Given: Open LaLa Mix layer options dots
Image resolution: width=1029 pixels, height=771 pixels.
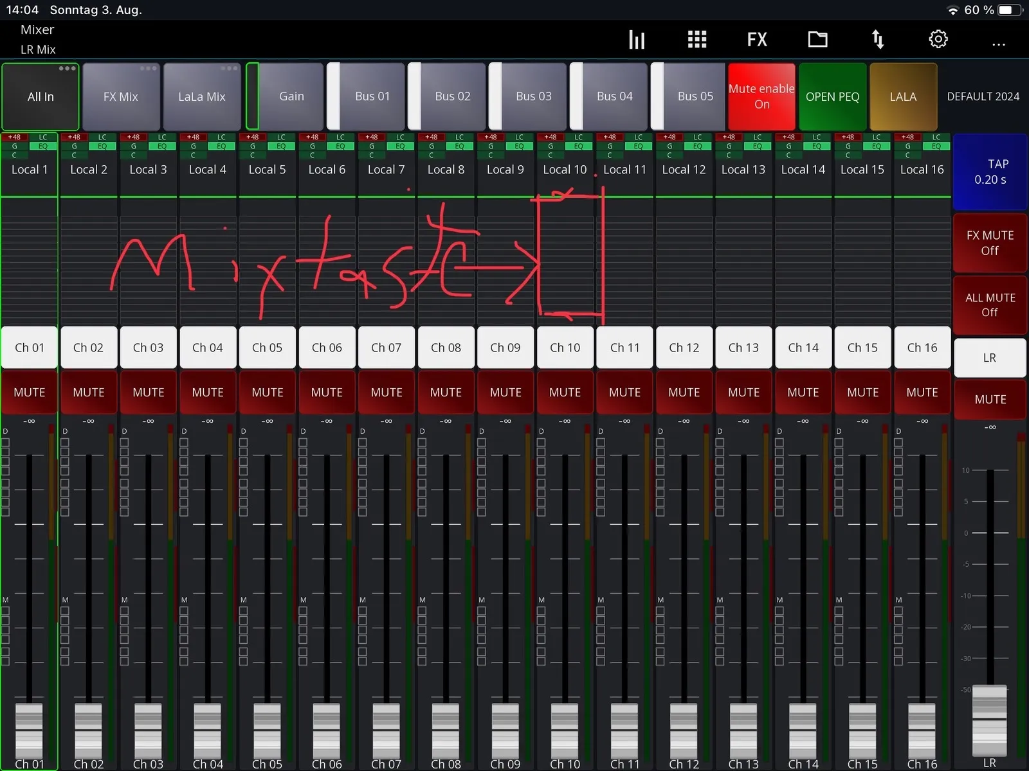Looking at the screenshot, I should (x=229, y=68).
